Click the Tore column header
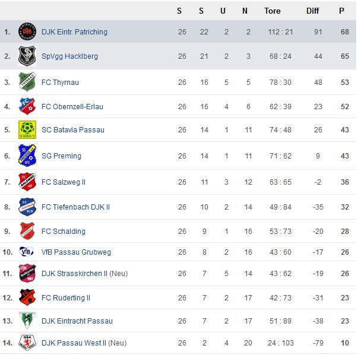This screenshot has width=358, height=355. 272,11
